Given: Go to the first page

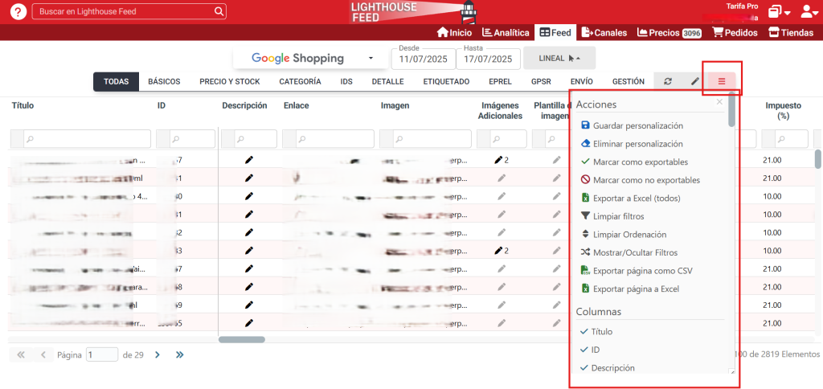Looking at the screenshot, I should [21, 355].
